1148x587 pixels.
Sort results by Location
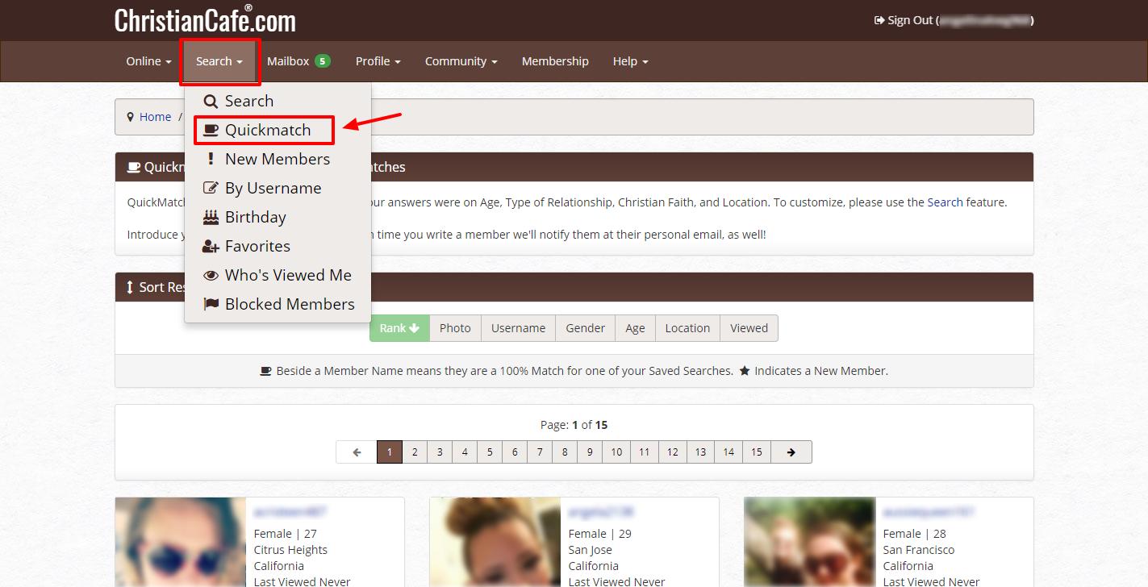[x=687, y=328]
